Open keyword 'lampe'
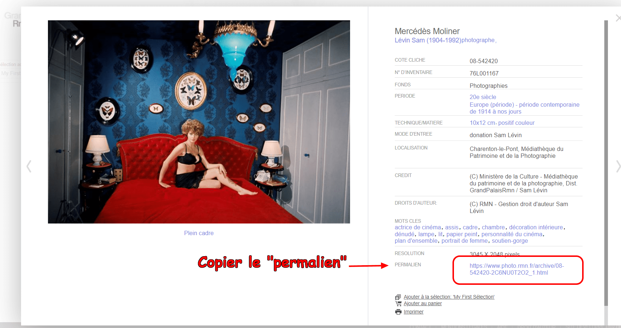This screenshot has width=621, height=328. tap(426, 234)
